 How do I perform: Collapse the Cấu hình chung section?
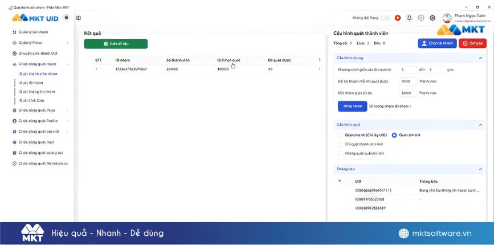click(x=480, y=58)
